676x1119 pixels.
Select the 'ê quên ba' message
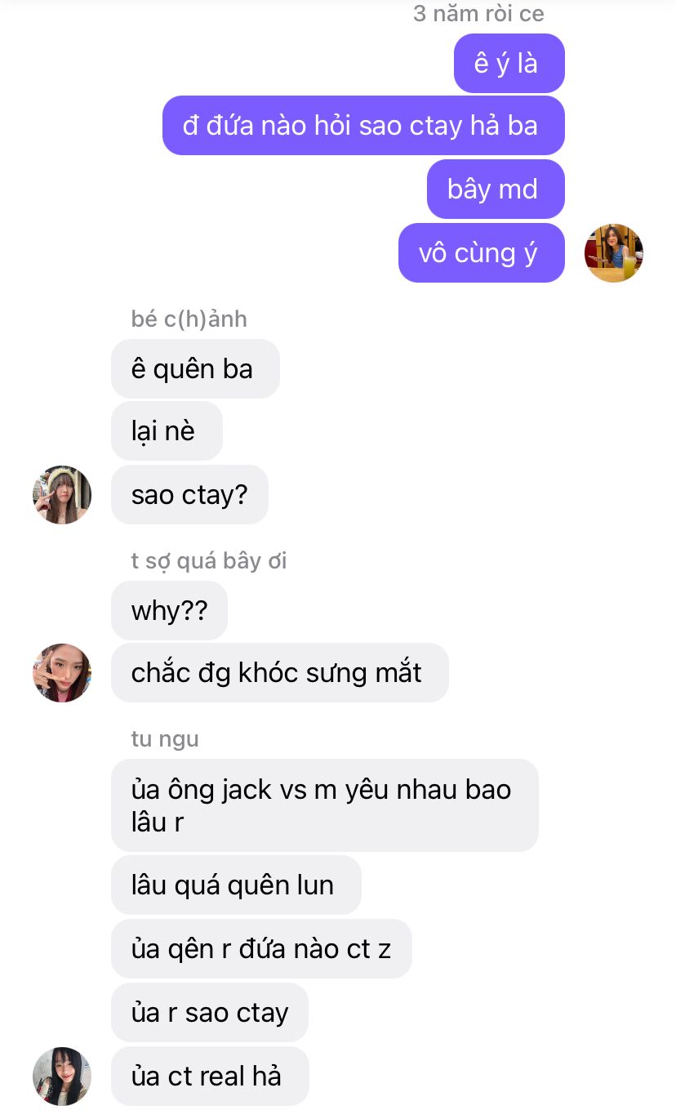click(x=195, y=369)
